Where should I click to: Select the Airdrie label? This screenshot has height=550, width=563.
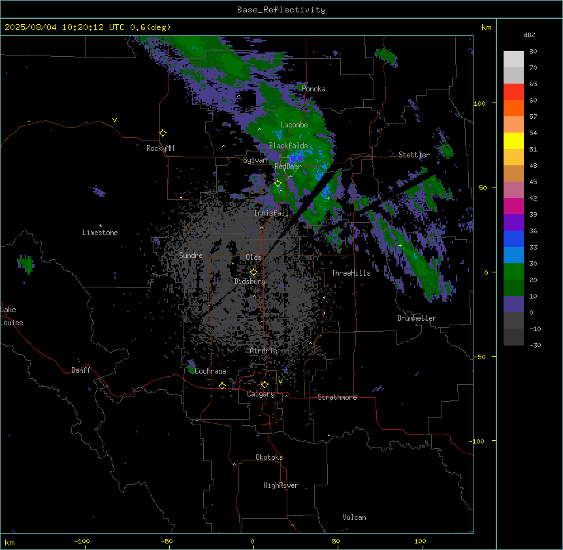(264, 351)
